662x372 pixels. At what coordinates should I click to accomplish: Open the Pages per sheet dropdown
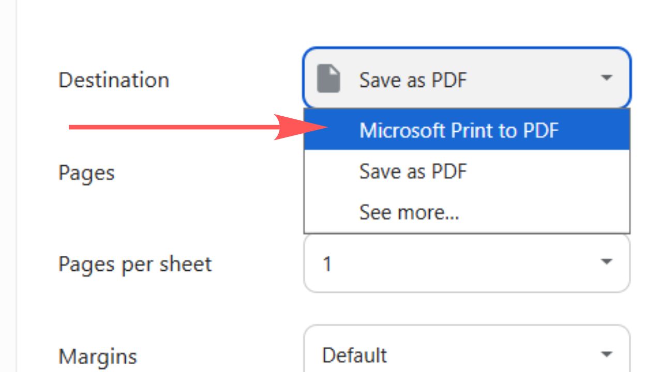click(x=467, y=263)
